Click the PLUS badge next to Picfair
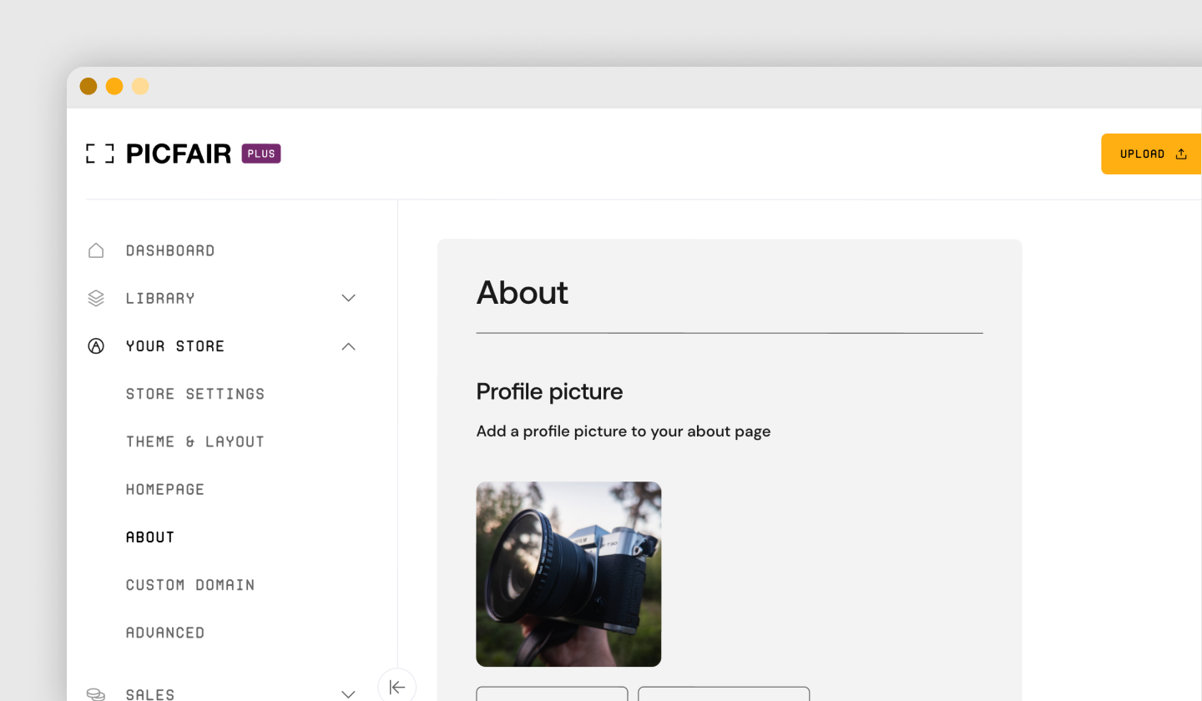Image resolution: width=1202 pixels, height=701 pixels. click(261, 154)
